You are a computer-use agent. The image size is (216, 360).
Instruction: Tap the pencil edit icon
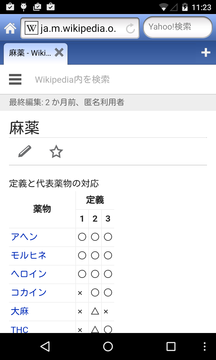(x=25, y=152)
